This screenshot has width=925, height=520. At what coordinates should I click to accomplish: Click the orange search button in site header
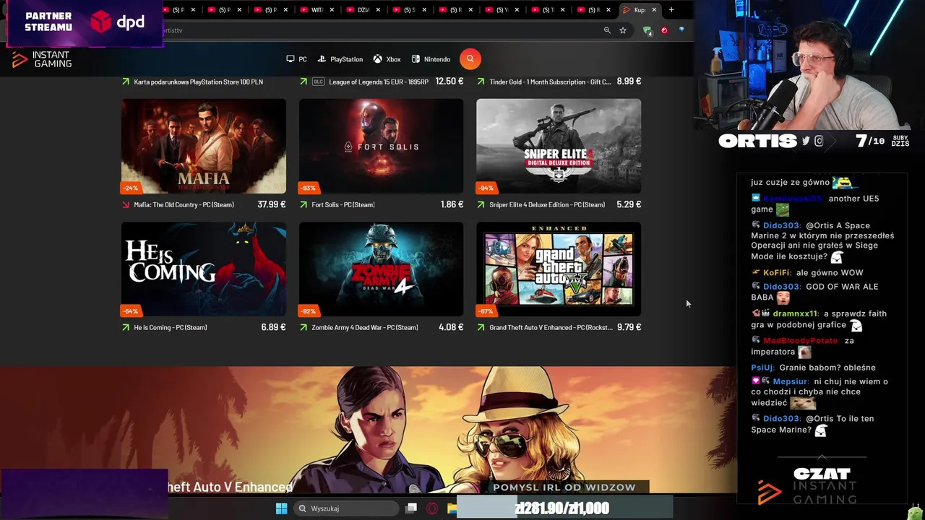coord(470,59)
